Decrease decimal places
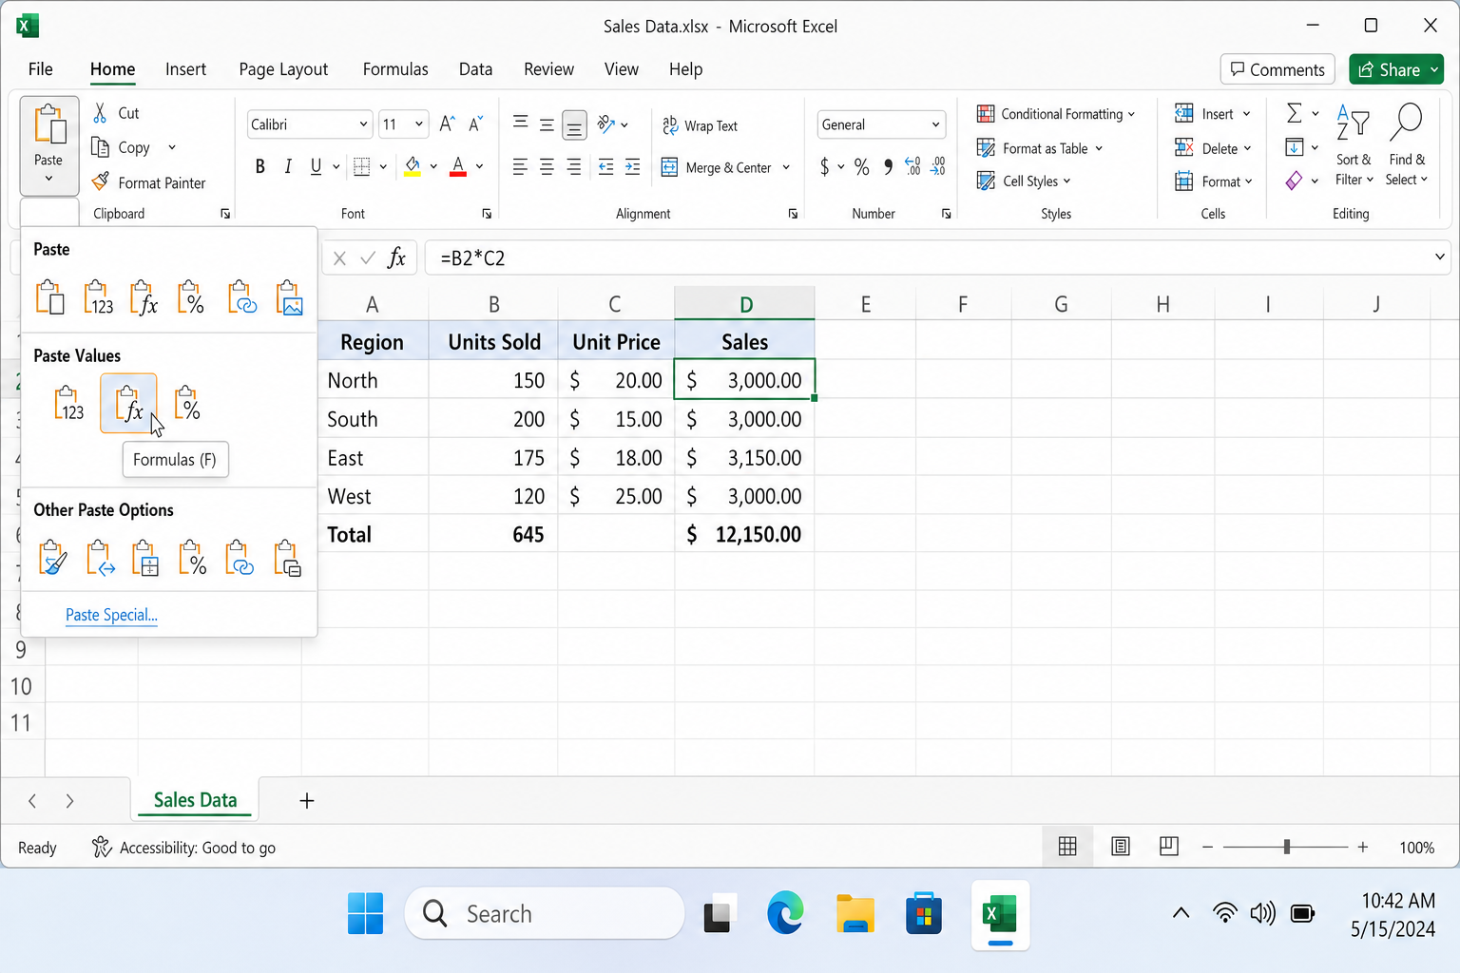 [x=938, y=167]
